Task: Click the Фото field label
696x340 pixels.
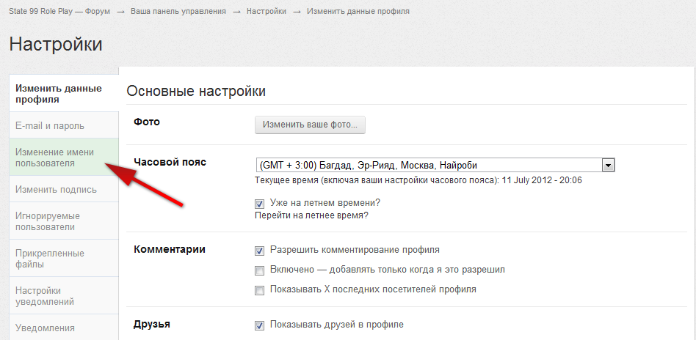Action: coord(147,122)
